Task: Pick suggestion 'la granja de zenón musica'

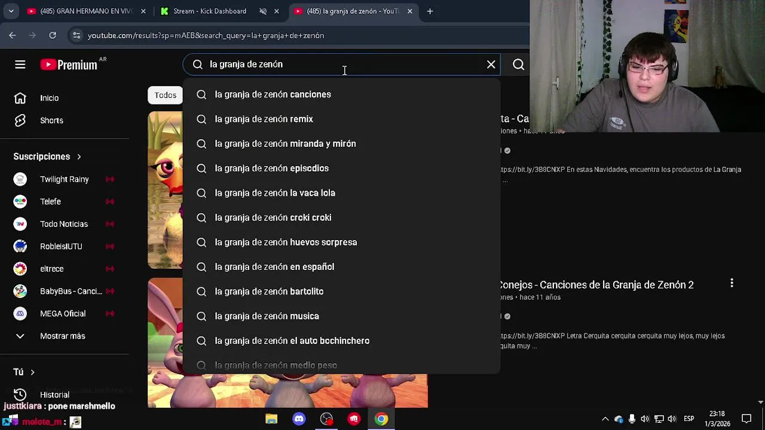Action: coord(341,316)
